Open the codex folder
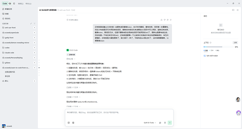Viewport: 242px width, 129px height. click(x=6, y=48)
